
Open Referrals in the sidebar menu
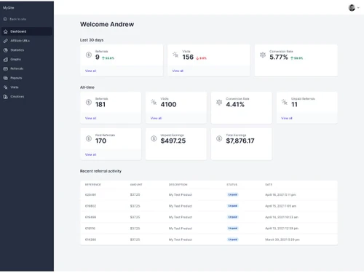(x=27, y=68)
